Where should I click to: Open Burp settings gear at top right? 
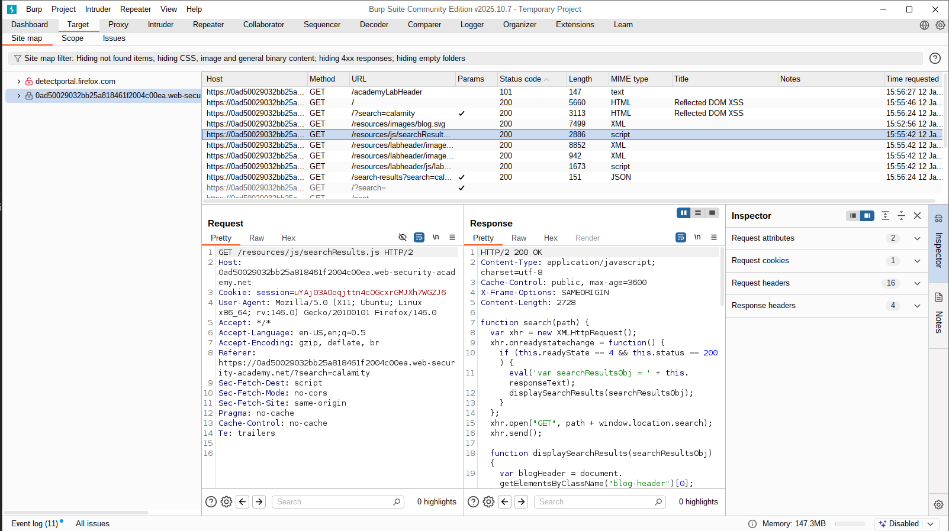tap(940, 25)
